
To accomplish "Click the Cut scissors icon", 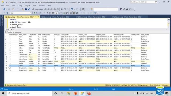I will tap(62, 9).
